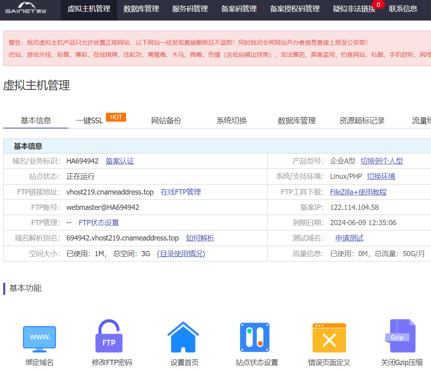This screenshot has height=371, width=431.
Task: Open the 修改FTP密码 padlock icon
Action: point(109,337)
